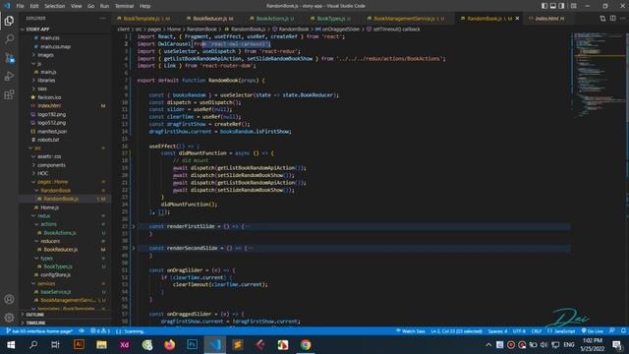Open the Selection menu
Viewport: 629px width, 354px height.
[55, 6]
